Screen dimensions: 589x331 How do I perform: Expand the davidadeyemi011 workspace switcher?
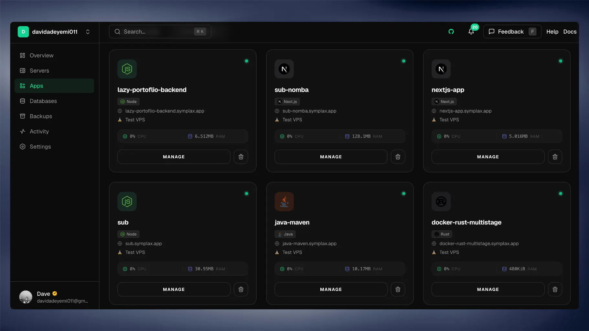(x=88, y=32)
